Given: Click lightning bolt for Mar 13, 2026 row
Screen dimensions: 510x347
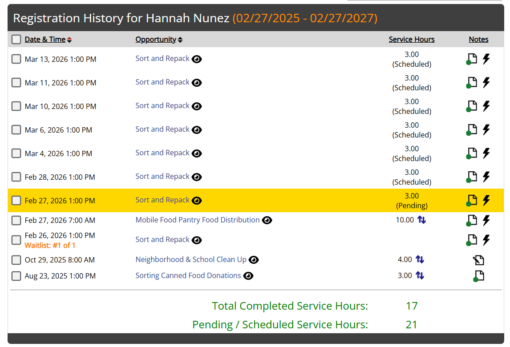Looking at the screenshot, I should coord(486,59).
